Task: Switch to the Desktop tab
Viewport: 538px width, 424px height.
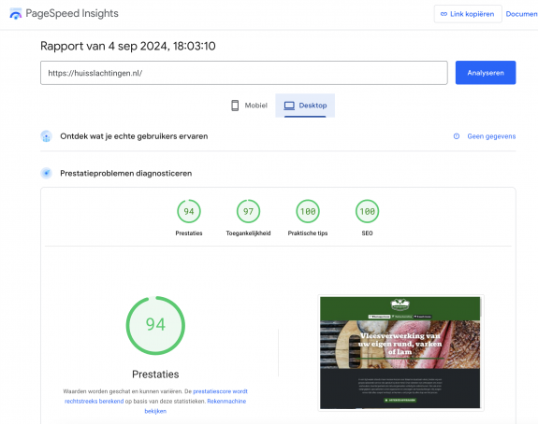Action: tap(305, 106)
